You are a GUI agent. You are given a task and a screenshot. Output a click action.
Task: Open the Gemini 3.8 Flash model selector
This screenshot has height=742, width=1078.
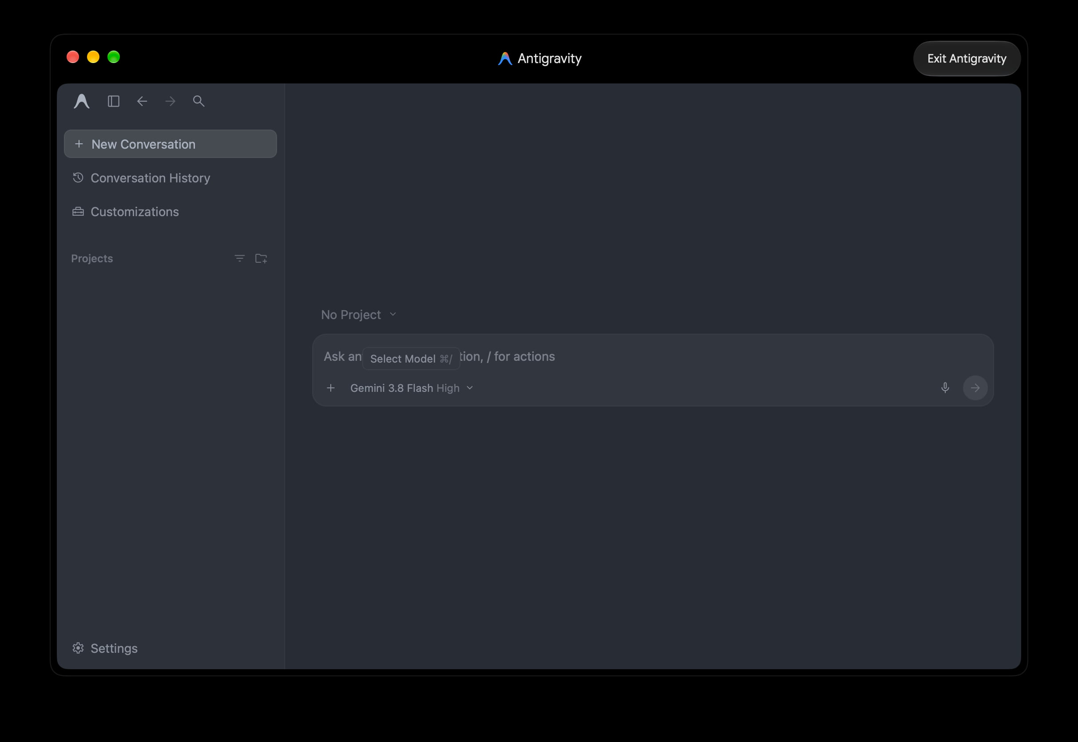pyautogui.click(x=412, y=388)
